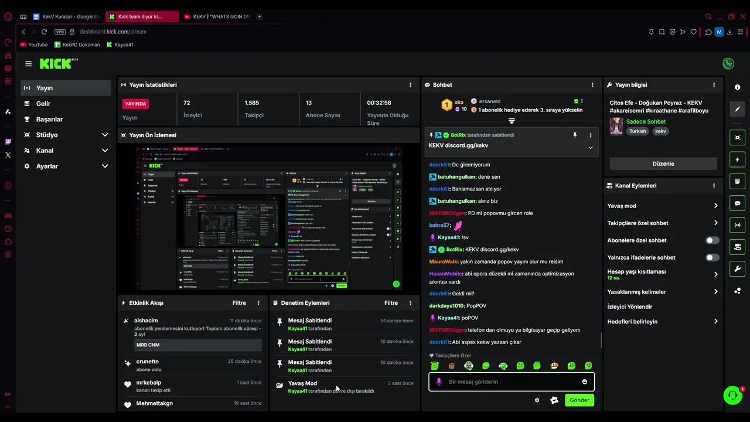Screen dimensions: 750x422
Task: Click the lightning bolt widget icon
Action: (x=737, y=159)
